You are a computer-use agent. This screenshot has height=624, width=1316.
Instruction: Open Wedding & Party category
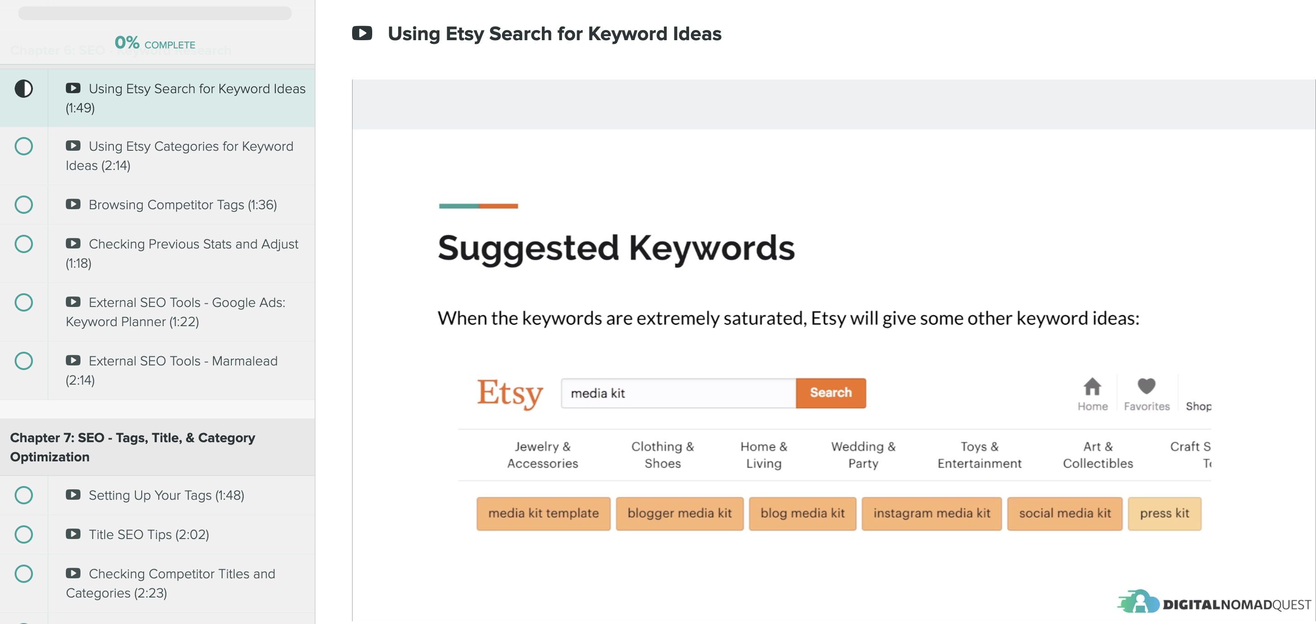(x=863, y=455)
